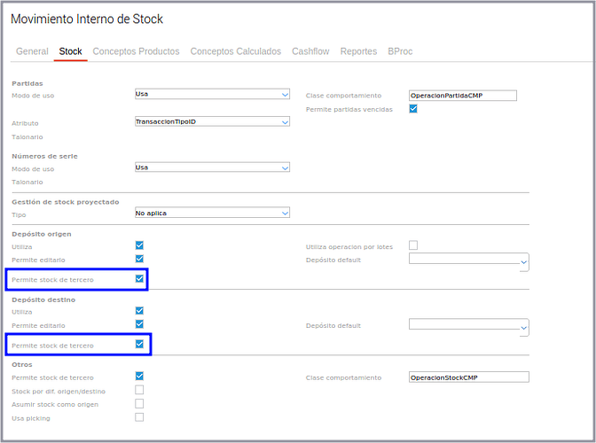
Task: Enable Utiliza operacion por lotes checkbox
Action: 413,245
